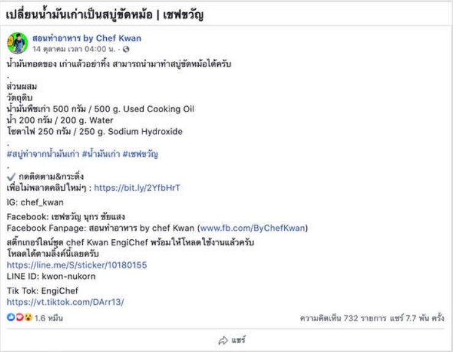Click the share arrow icon

[x=223, y=340]
